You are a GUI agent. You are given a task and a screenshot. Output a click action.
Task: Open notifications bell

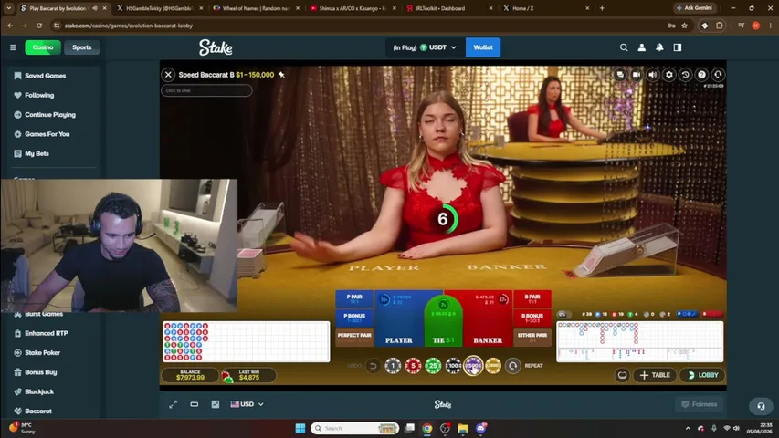click(659, 47)
